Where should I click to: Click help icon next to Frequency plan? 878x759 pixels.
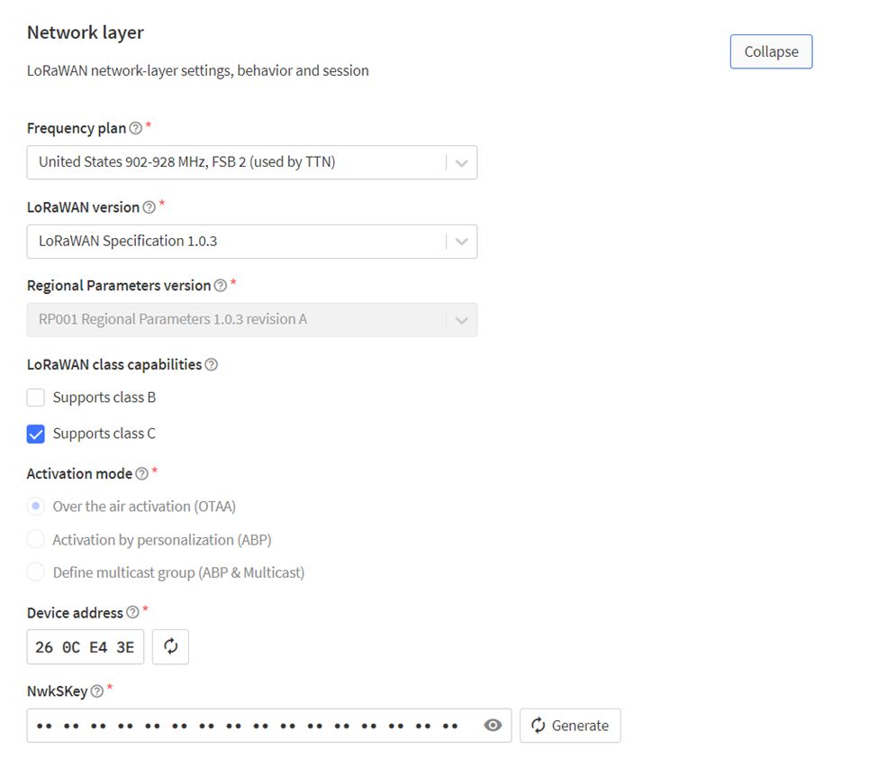135,129
